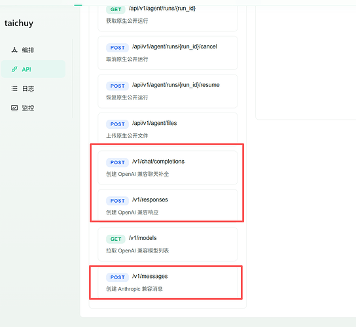Click the POST badge beside /v1/responses
The image size is (356, 327).
(117, 201)
